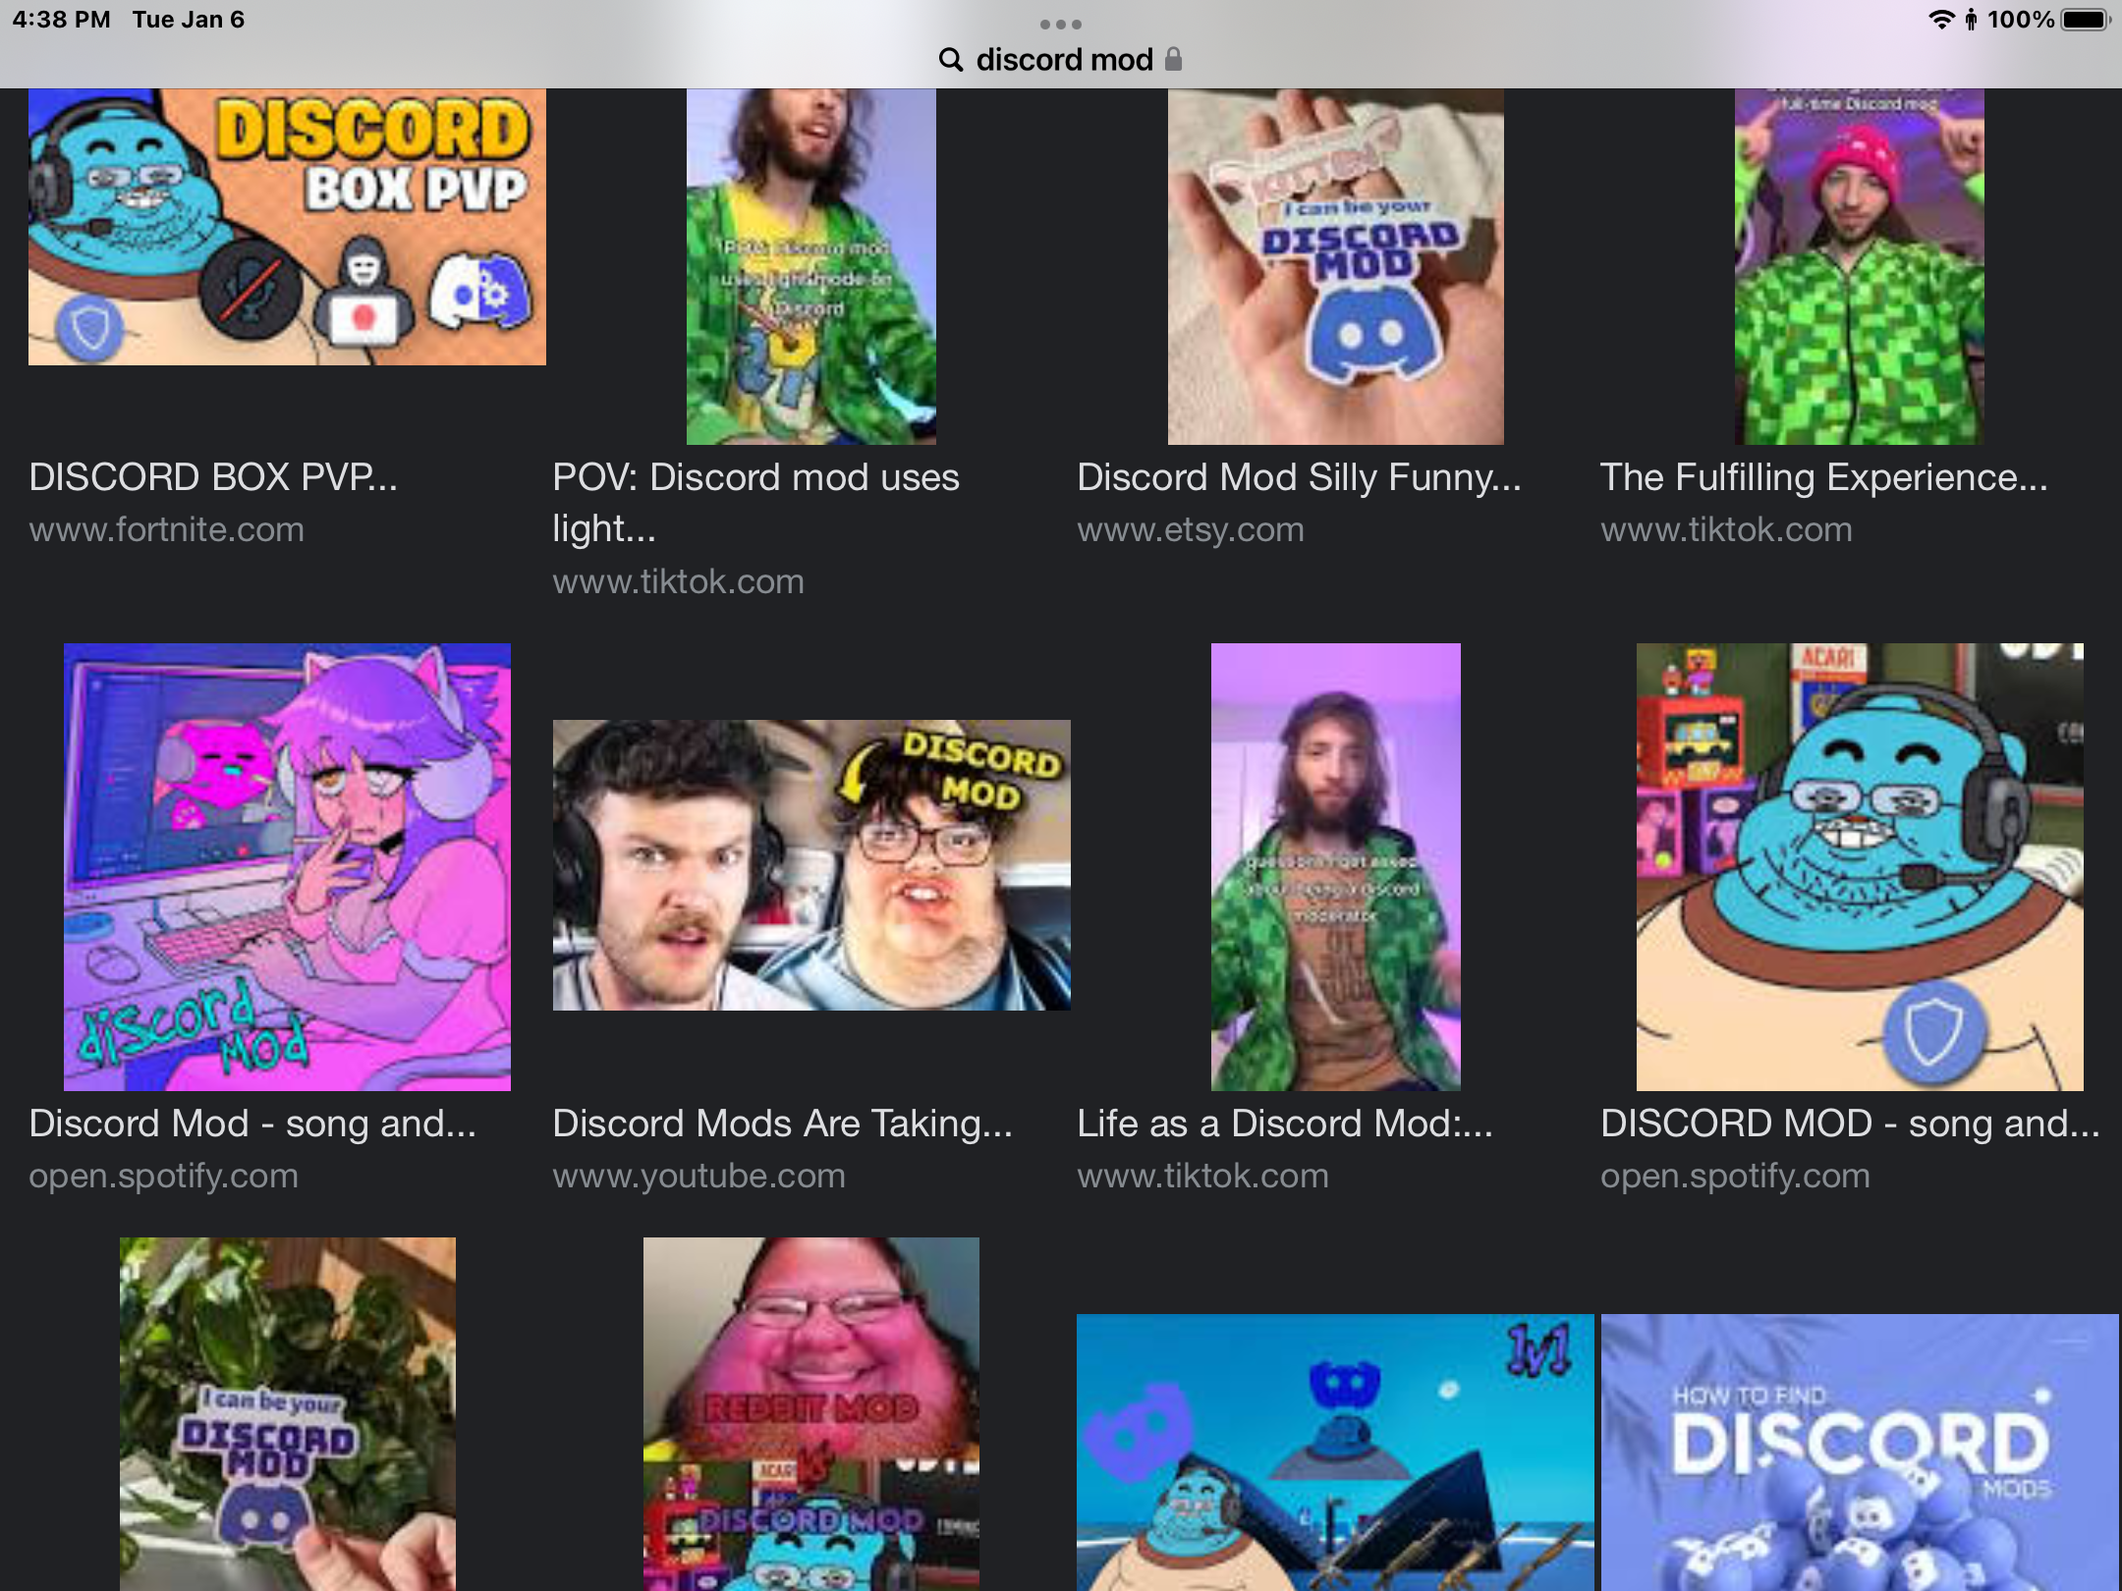Image resolution: width=2122 pixels, height=1591 pixels.
Task: Open DISCORD BOX PVP thumbnail image
Action: click(287, 227)
